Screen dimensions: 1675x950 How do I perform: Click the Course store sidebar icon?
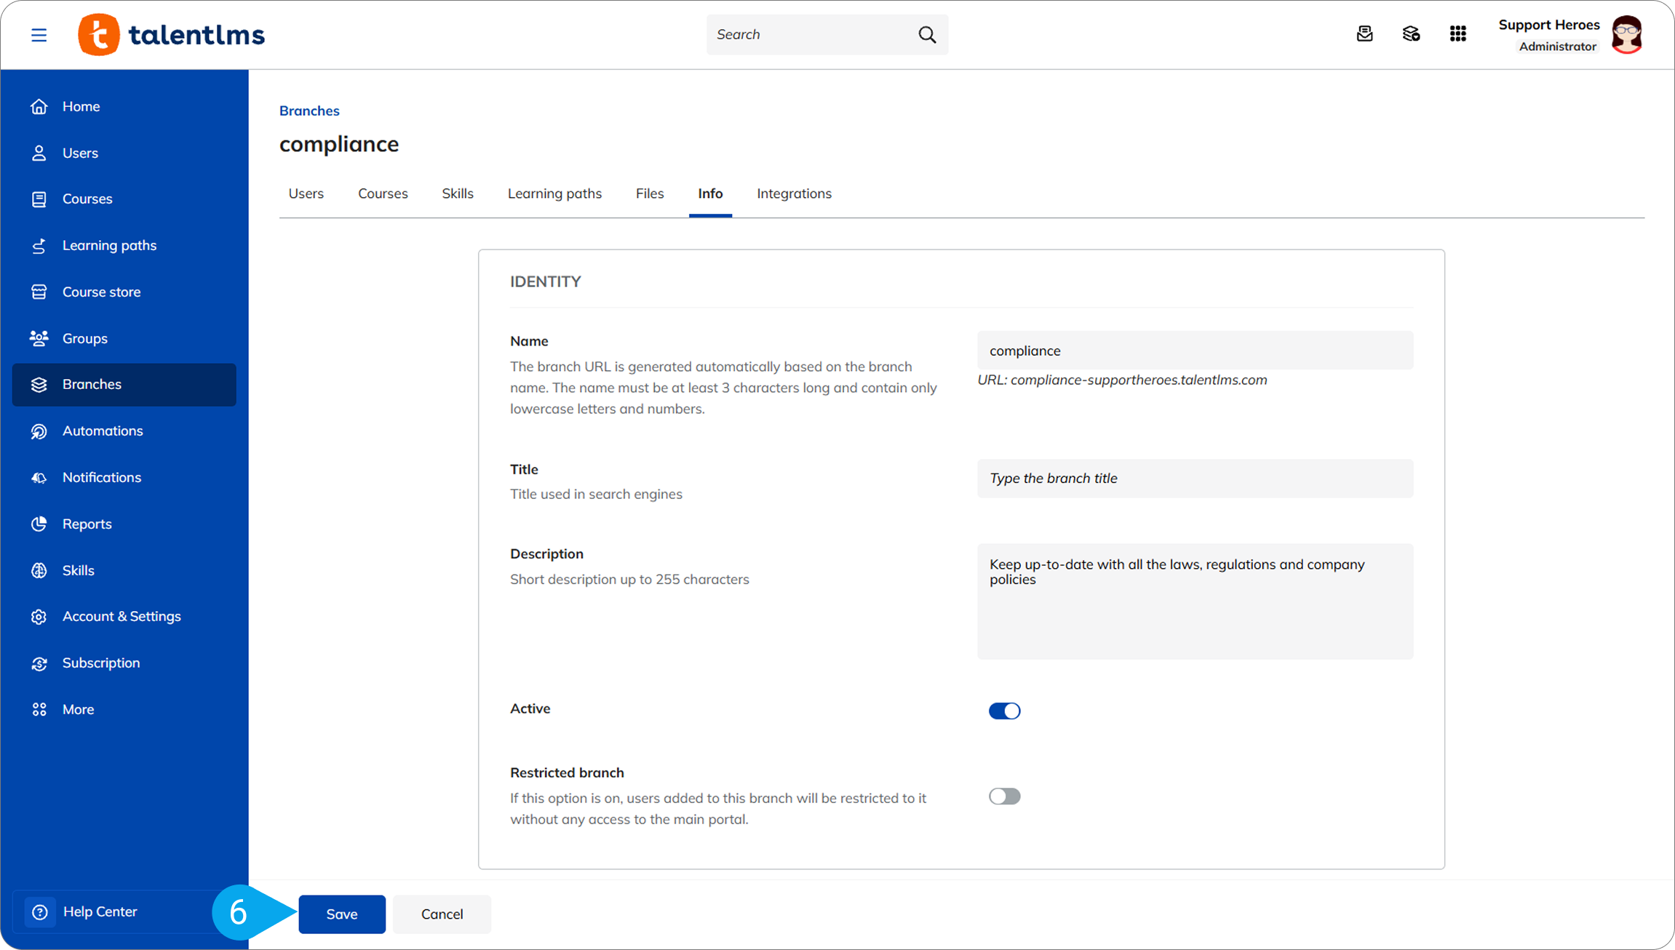[x=39, y=292]
